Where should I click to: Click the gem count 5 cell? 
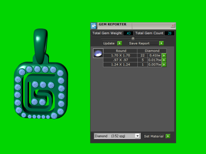(x=142, y=60)
